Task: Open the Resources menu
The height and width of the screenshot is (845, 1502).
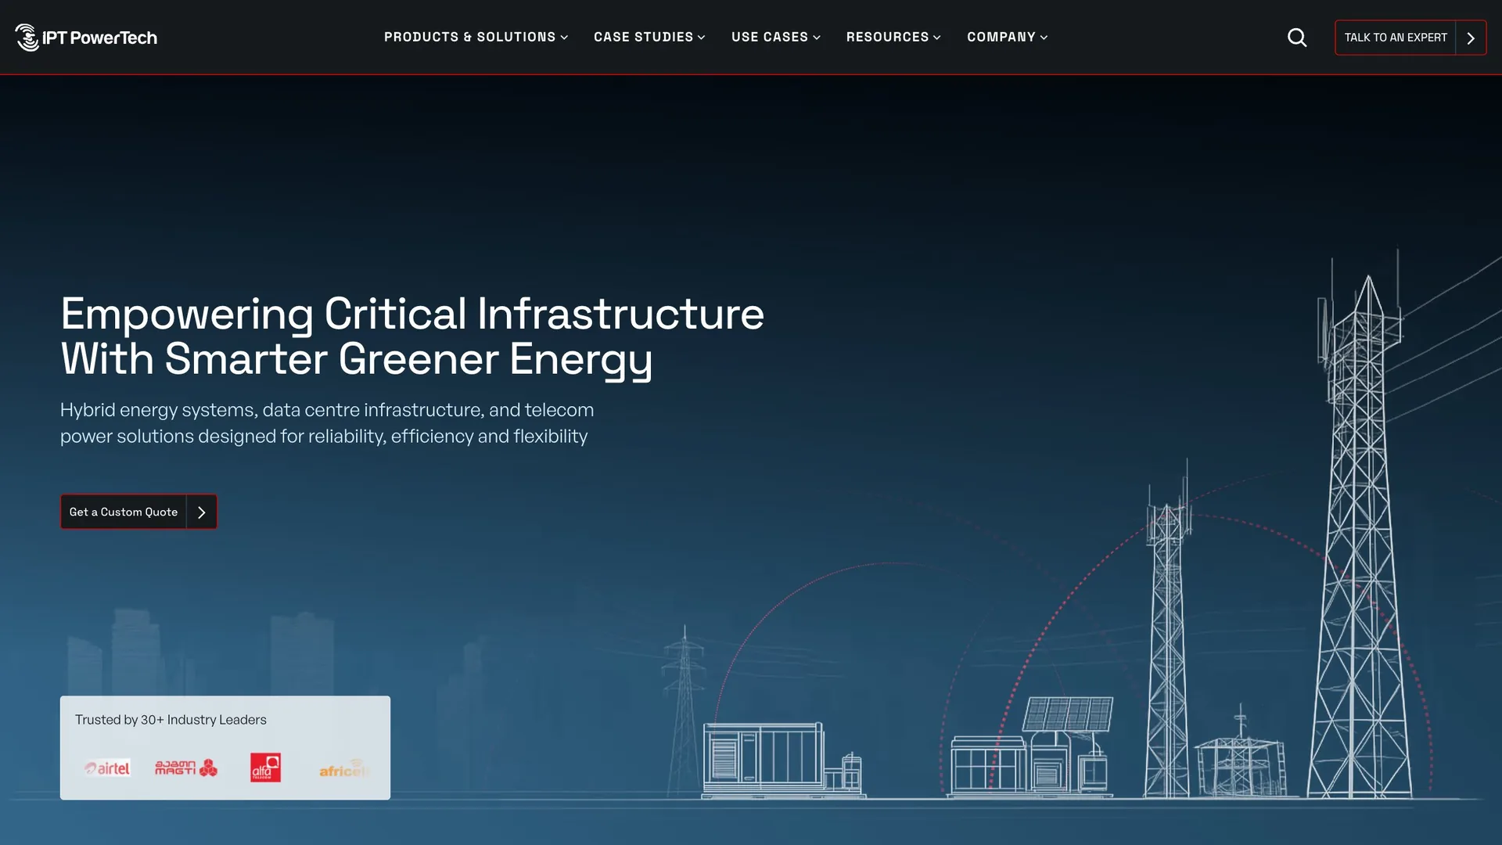Action: (893, 37)
